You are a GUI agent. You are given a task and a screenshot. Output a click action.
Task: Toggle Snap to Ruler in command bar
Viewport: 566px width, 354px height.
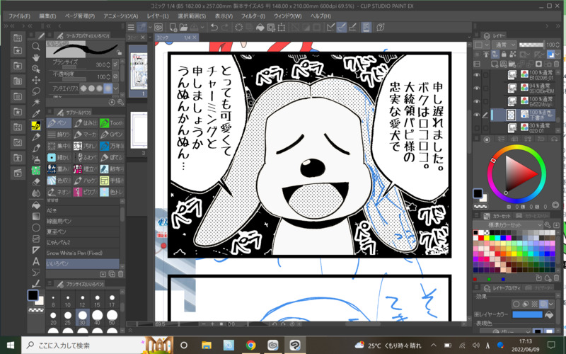coord(330,27)
